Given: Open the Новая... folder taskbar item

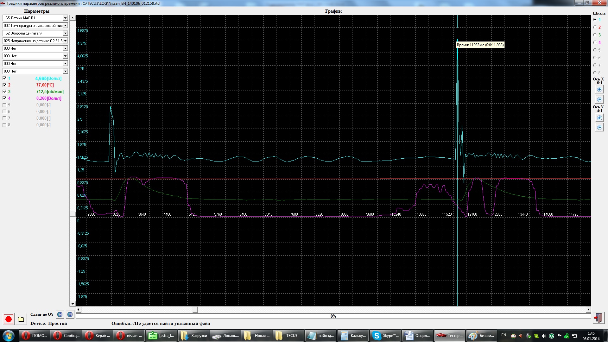Looking at the screenshot, I should pyautogui.click(x=257, y=336).
